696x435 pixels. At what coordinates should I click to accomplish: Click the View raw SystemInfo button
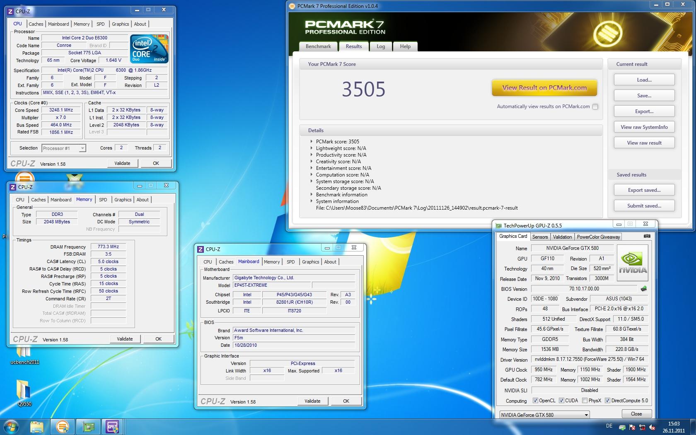(644, 127)
